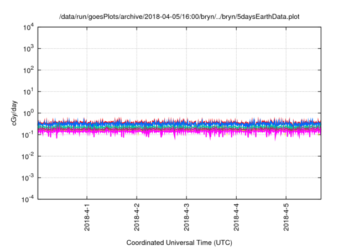The width and height of the screenshot is (354, 248).
Task: Select the cGy/day y-axis label
Action: (14, 113)
